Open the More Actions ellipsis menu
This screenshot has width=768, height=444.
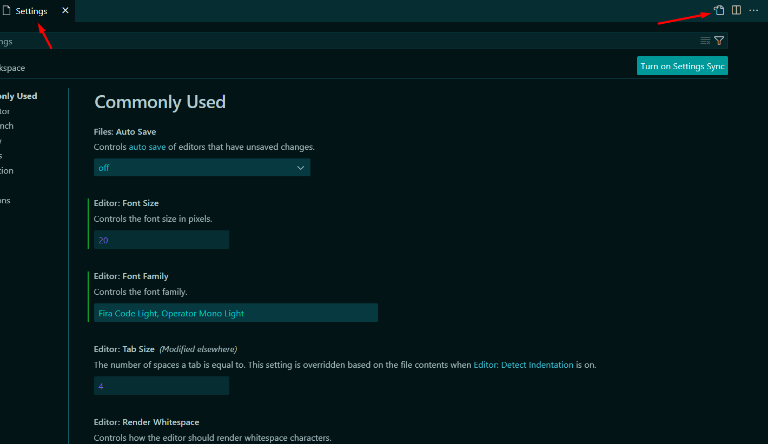coord(753,10)
